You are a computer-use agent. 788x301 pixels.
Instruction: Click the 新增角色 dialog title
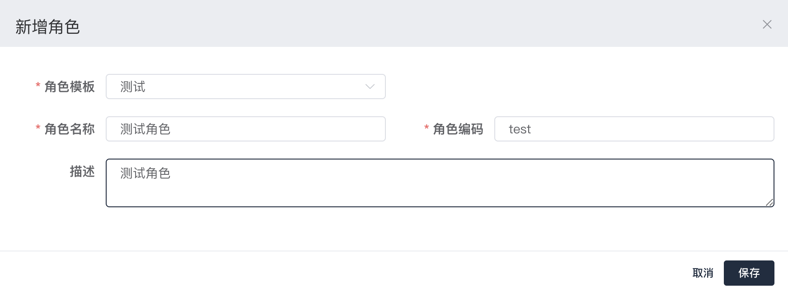[47, 27]
